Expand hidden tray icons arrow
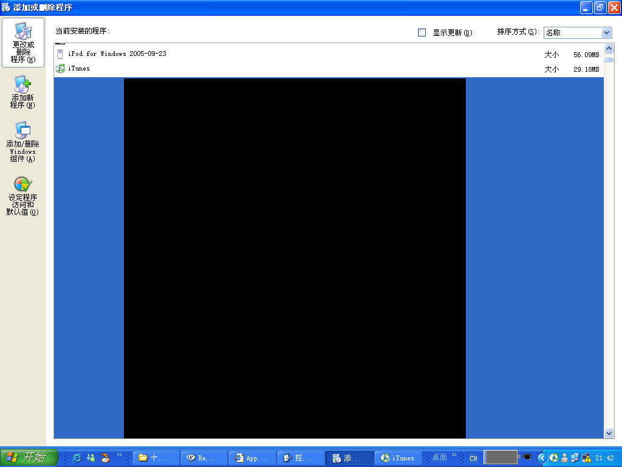The height and width of the screenshot is (467, 622). coord(542,458)
